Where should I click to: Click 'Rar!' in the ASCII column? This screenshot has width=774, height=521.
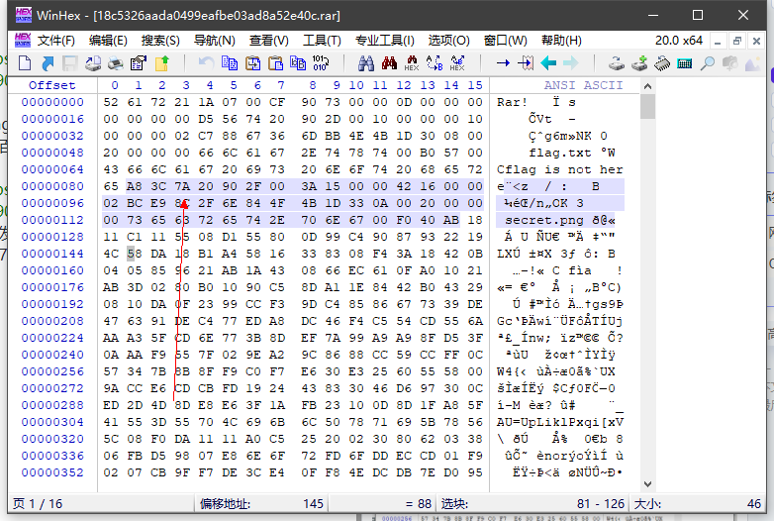[513, 102]
